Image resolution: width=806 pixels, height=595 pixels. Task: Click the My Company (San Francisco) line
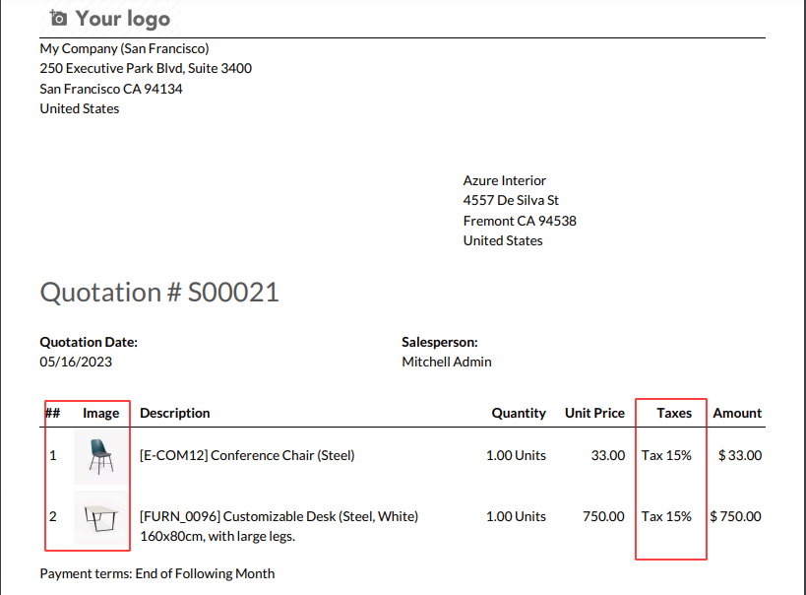point(124,49)
